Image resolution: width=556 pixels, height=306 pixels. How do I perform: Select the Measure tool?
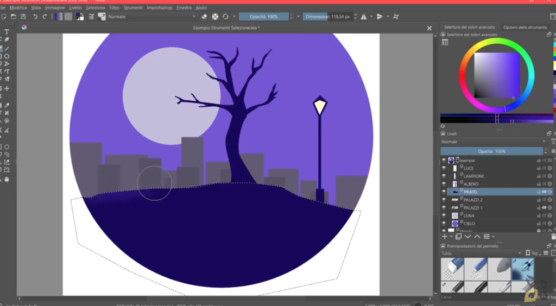(x=7, y=130)
